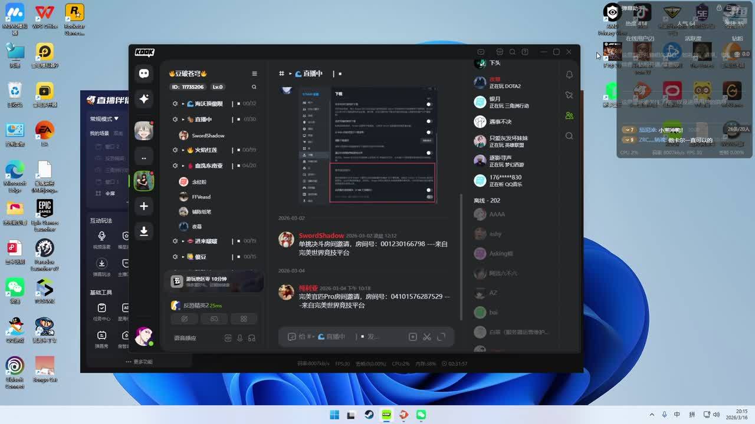
Task: Open the 常规模式 mode dropdown
Action: click(104, 119)
